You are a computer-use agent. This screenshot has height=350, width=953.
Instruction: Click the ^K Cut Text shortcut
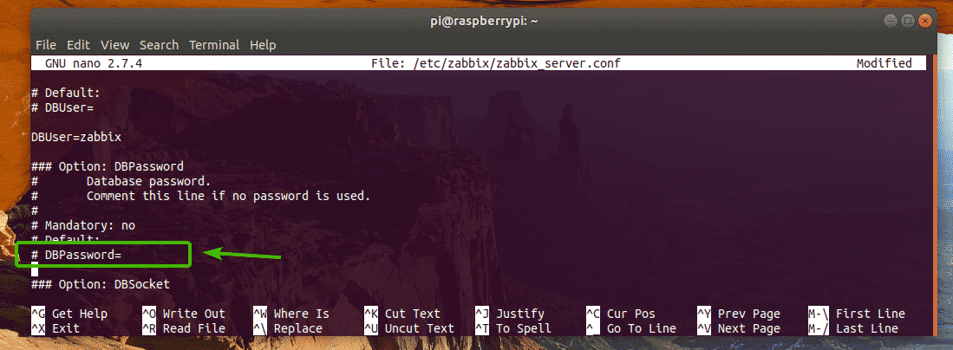[x=402, y=314]
